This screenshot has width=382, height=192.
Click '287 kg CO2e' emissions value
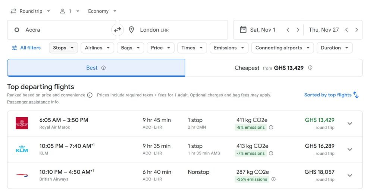(x=253, y=172)
